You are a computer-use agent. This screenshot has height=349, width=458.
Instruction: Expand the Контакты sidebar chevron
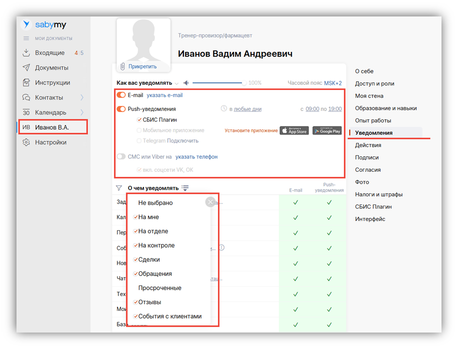click(82, 98)
